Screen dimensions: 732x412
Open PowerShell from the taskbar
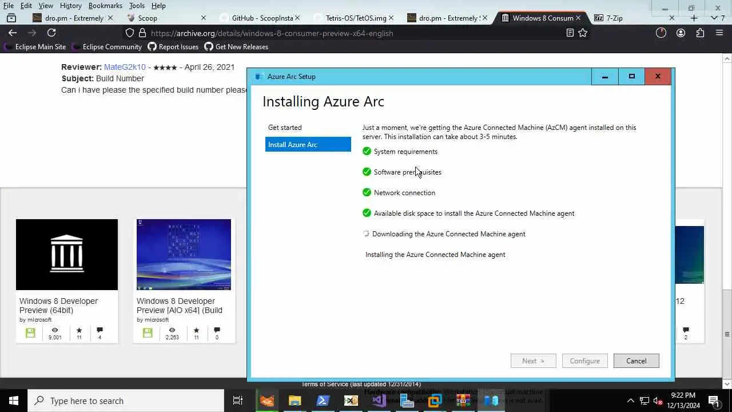[x=323, y=401]
